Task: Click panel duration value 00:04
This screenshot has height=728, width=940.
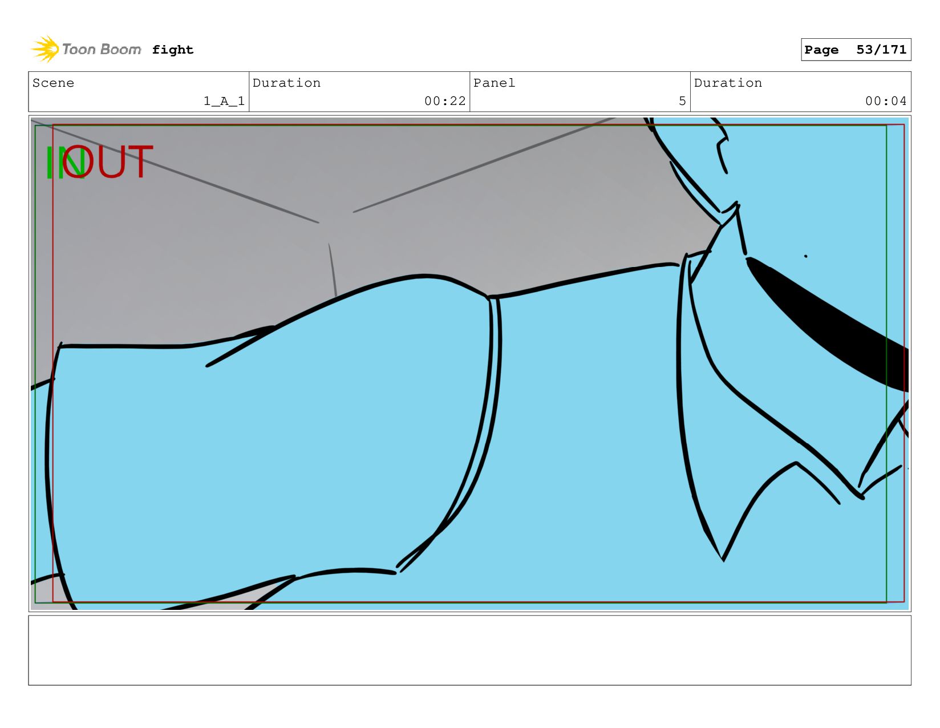Action: click(886, 101)
